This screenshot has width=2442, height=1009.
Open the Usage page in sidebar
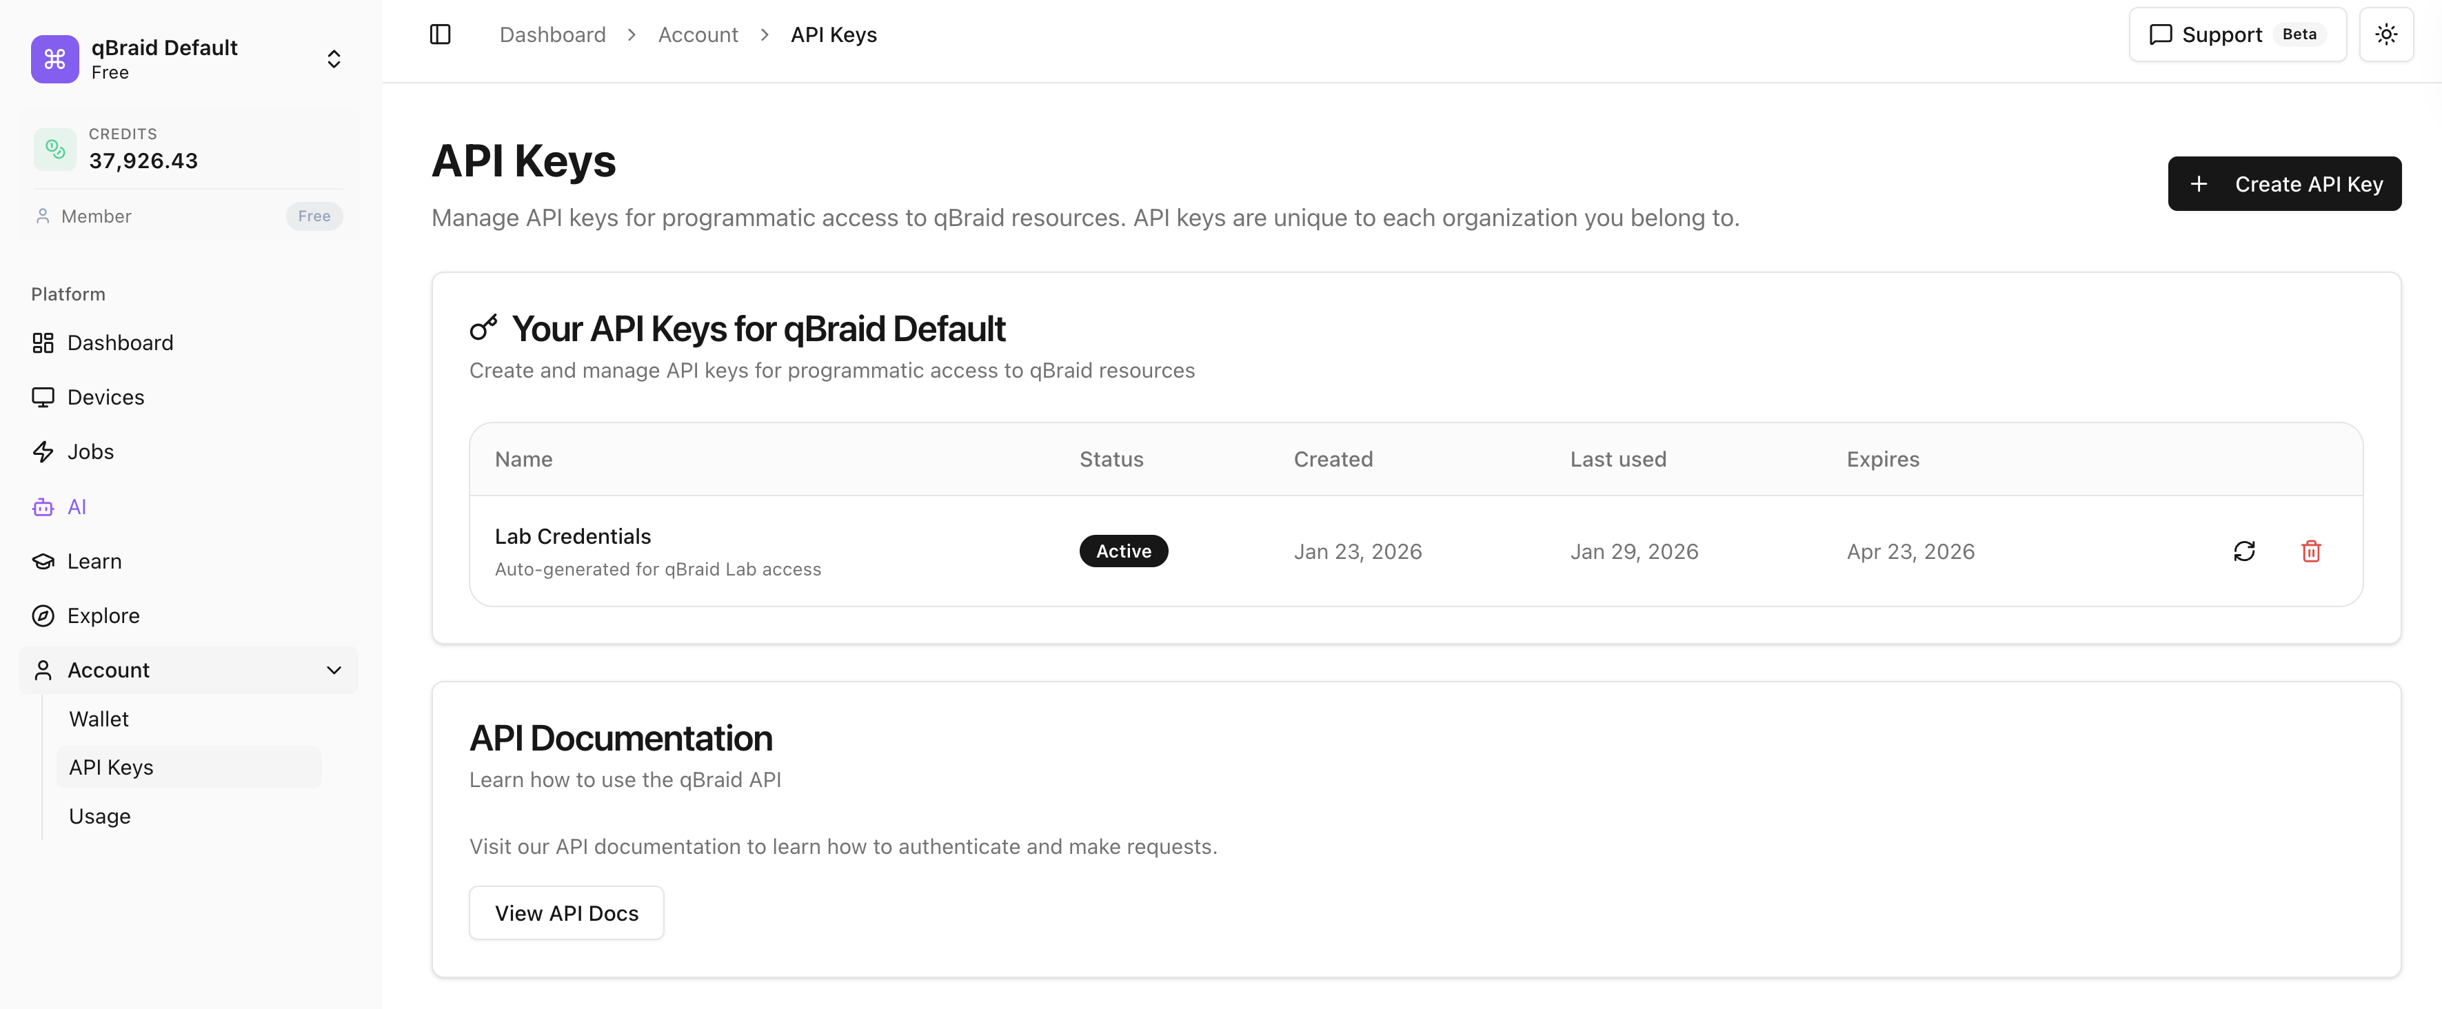(x=99, y=816)
